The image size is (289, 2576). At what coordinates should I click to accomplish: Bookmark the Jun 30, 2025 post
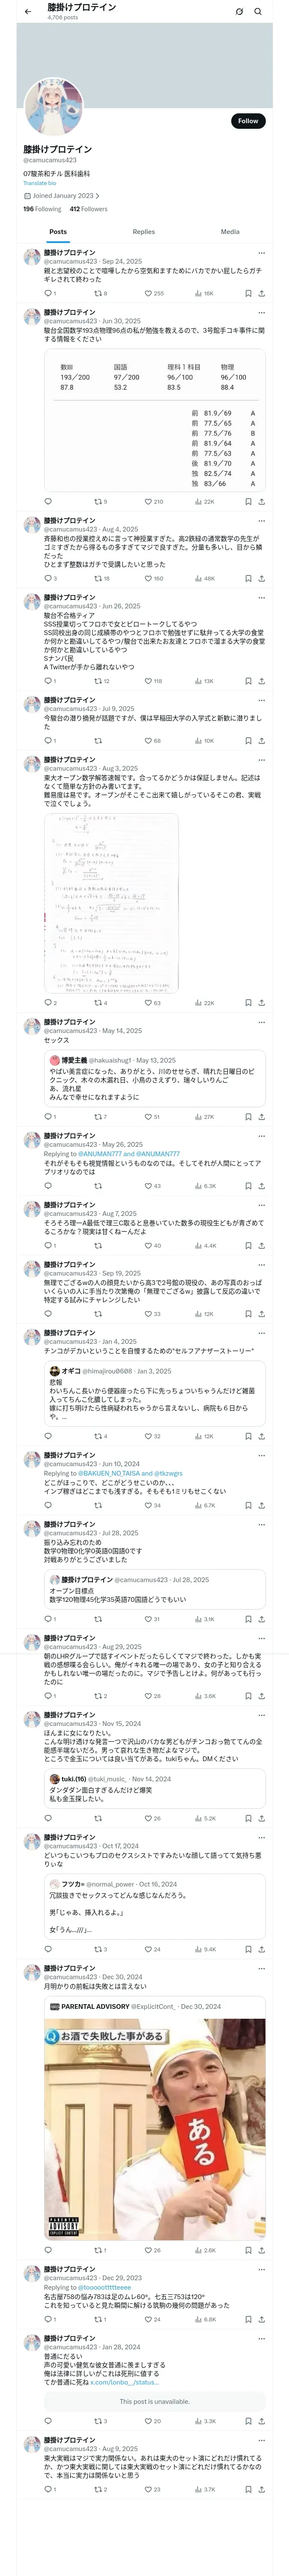pyautogui.click(x=248, y=502)
